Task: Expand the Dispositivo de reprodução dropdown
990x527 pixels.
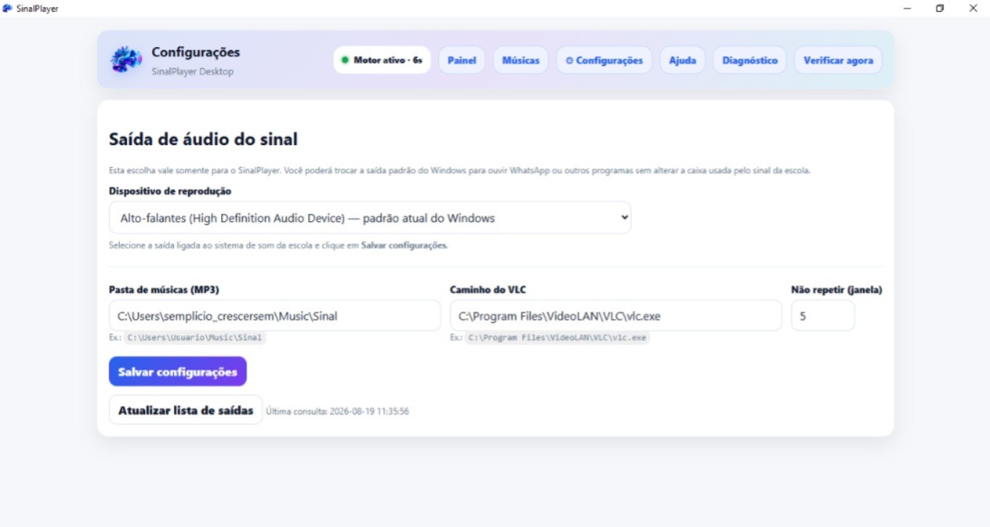Action: (x=370, y=217)
